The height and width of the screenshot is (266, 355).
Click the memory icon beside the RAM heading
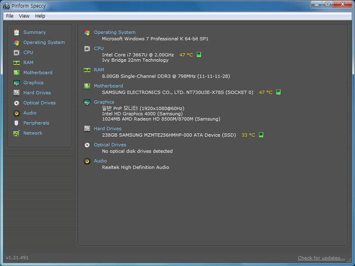point(87,70)
